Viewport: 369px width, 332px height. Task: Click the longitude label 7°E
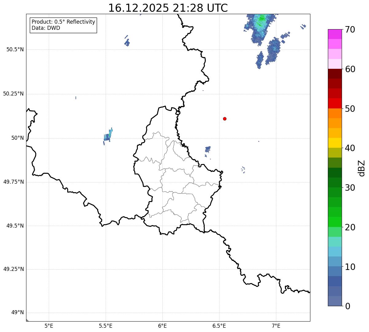(276, 326)
